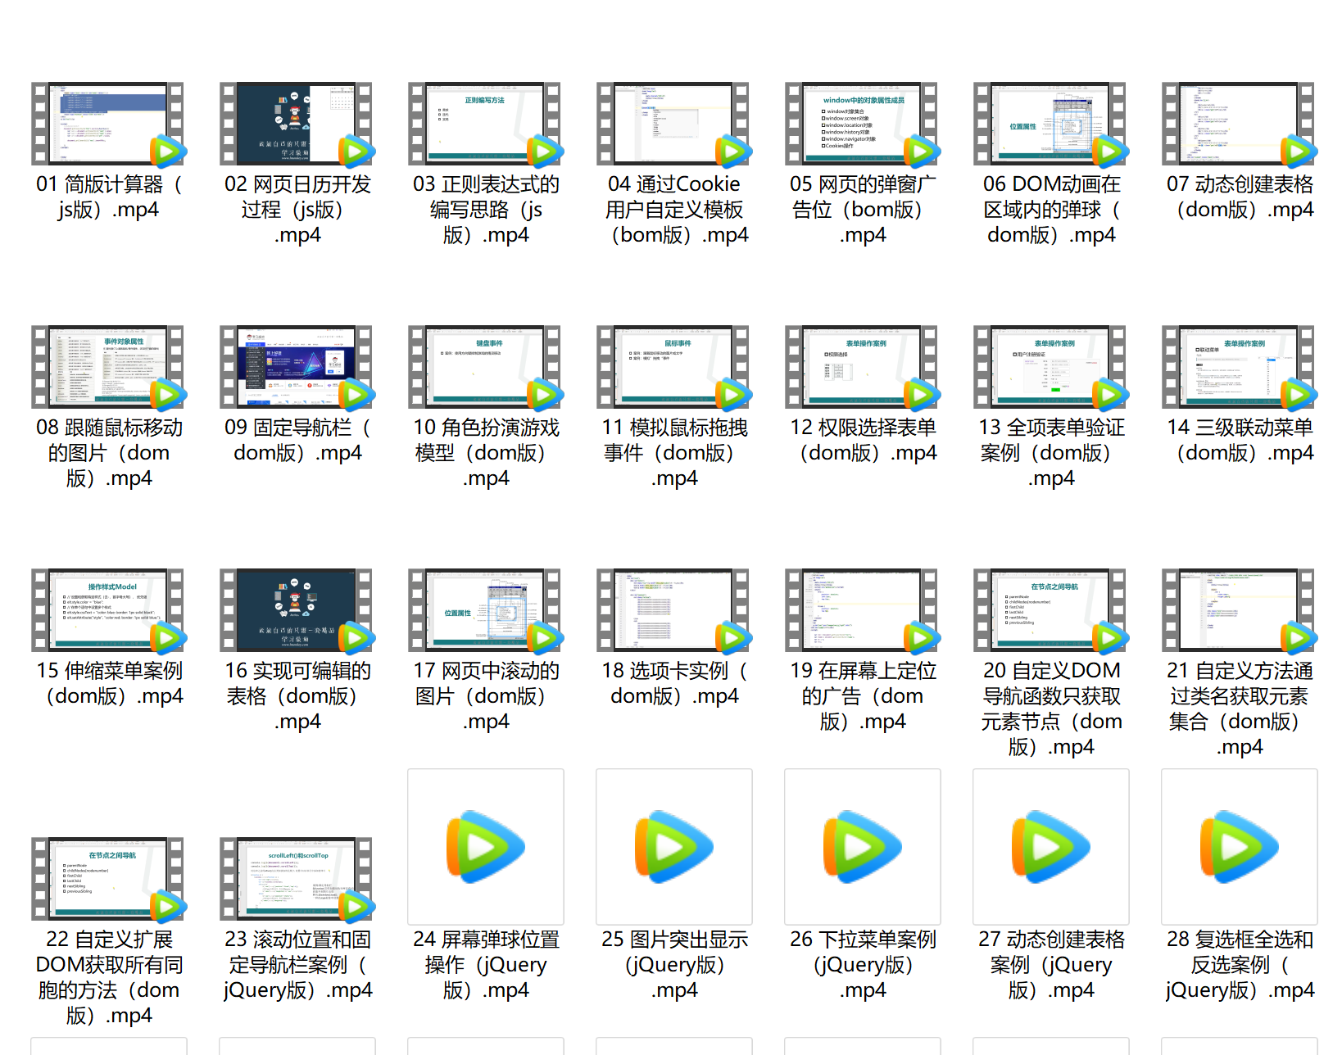Select the 23 滚动位置和固定导航栏案例 thumbnail
Image resolution: width=1342 pixels, height=1055 pixels.
pyautogui.click(x=296, y=879)
